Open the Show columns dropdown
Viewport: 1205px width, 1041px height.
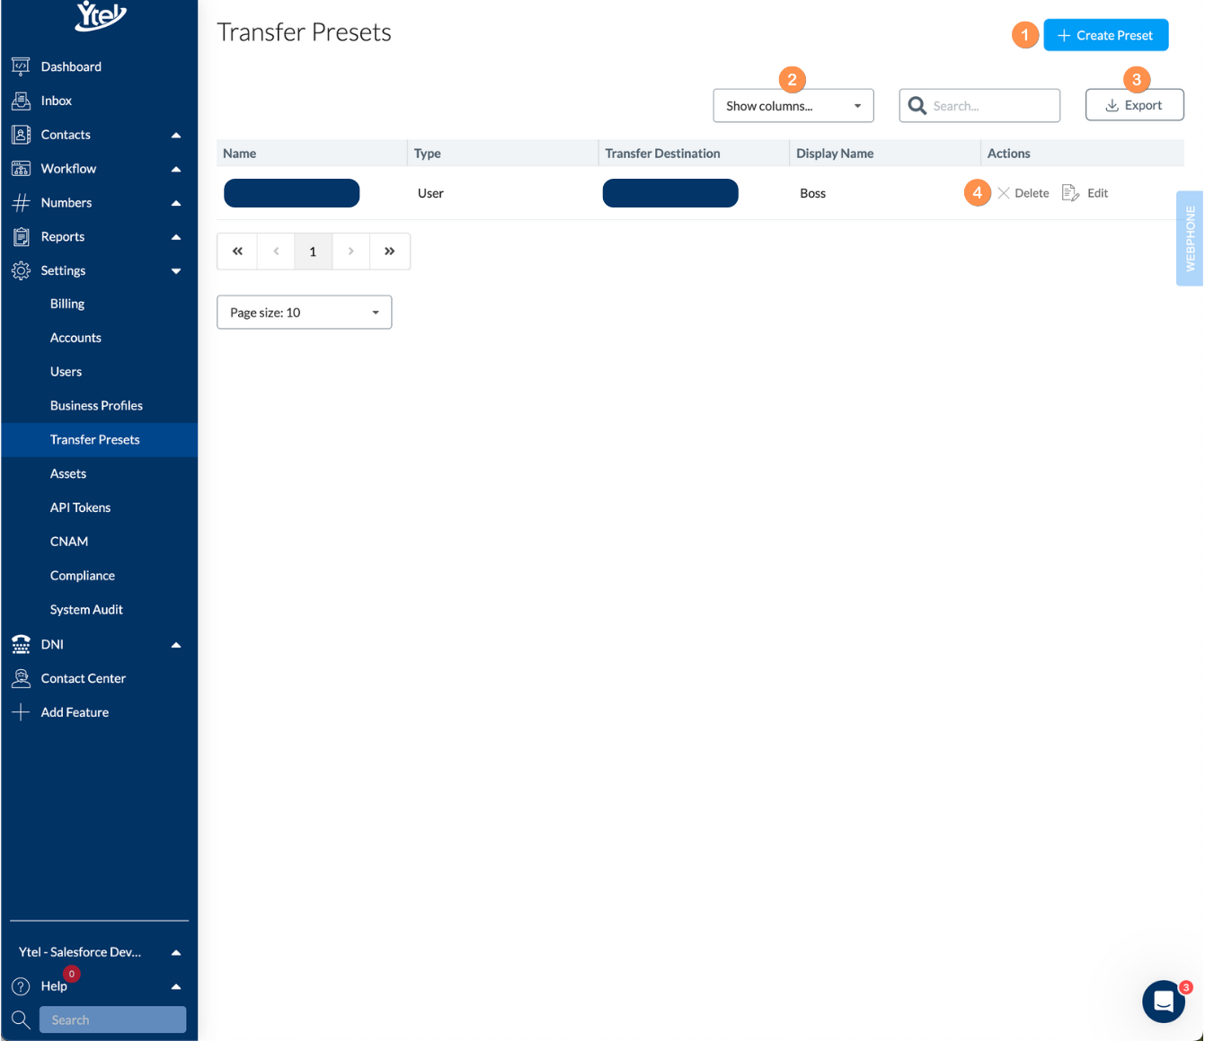pyautogui.click(x=793, y=105)
